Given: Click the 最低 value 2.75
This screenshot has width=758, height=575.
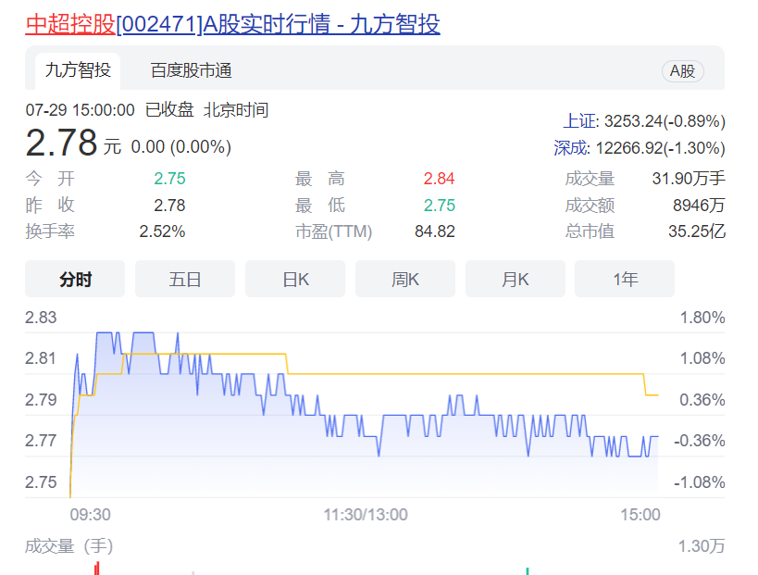Looking at the screenshot, I should point(440,206).
